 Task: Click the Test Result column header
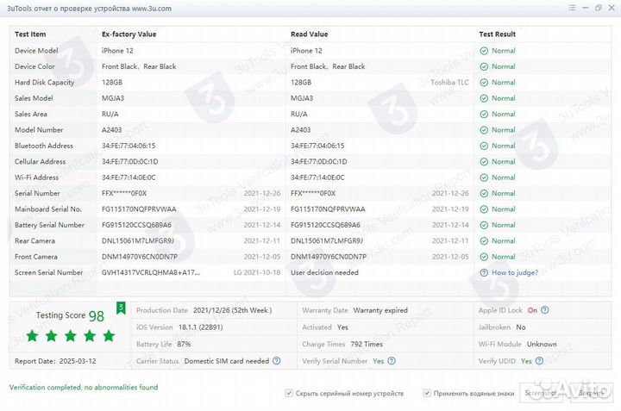pos(497,34)
